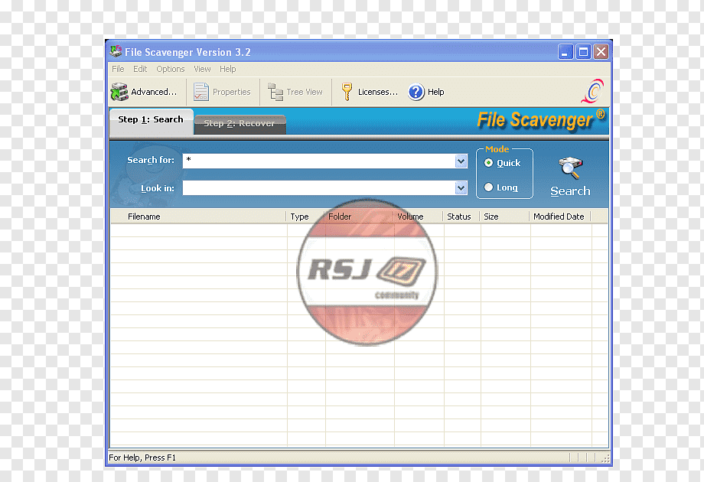Close the File Scavenger window
This screenshot has height=482, width=704.
601,52
